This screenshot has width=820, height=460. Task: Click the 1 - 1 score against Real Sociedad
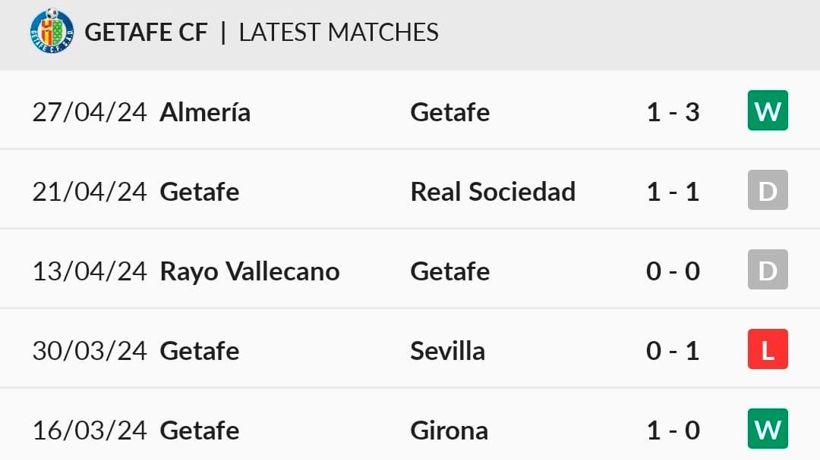(x=673, y=192)
